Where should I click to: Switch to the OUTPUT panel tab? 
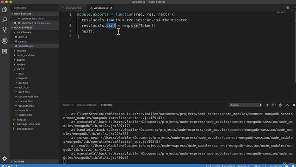68,105
